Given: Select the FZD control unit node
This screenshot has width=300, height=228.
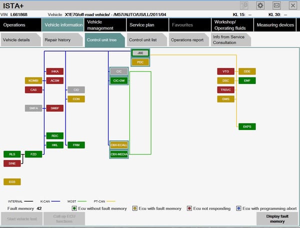Looking at the screenshot, I should pyautogui.click(x=33, y=154).
